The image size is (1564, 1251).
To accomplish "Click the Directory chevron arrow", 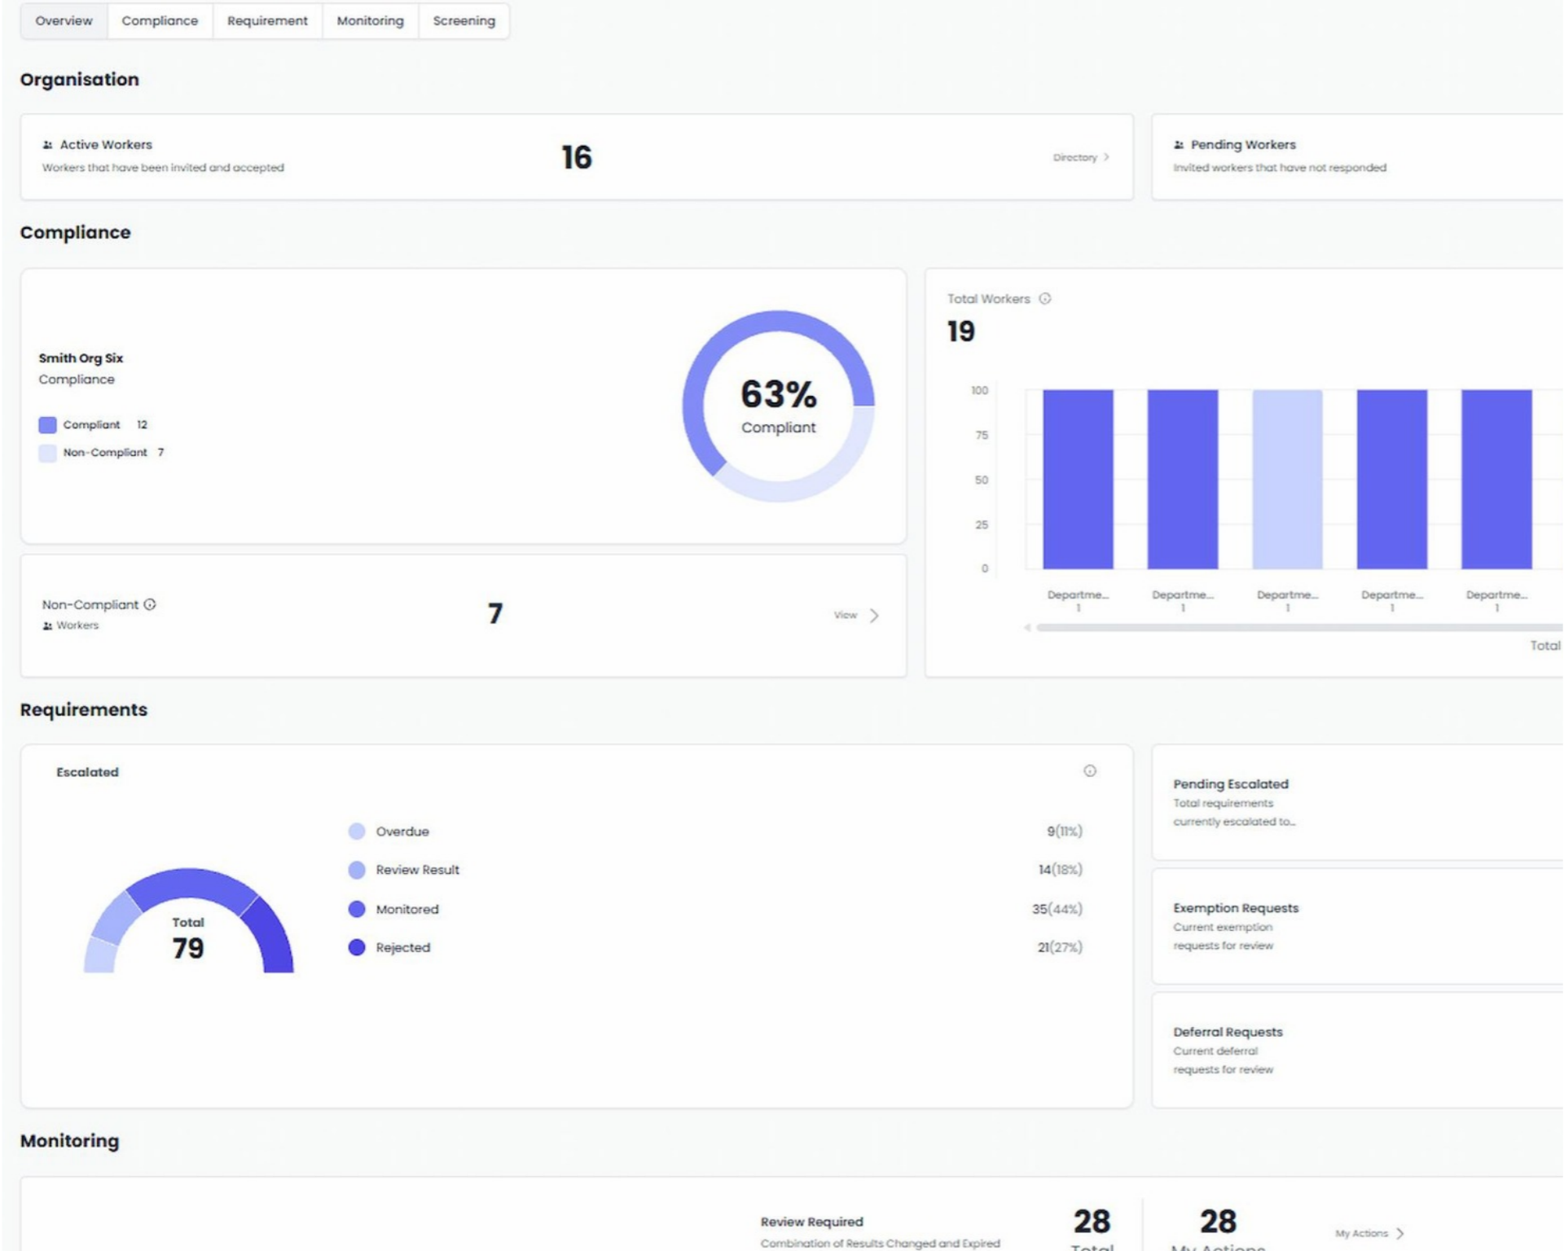I will point(1105,157).
